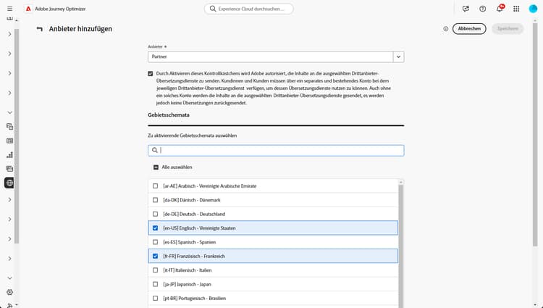Focus the Gebietsschemata search field
The width and height of the screenshot is (543, 308).
(x=279, y=150)
